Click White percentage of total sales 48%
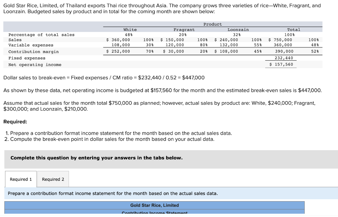Viewport: 338px width, 217px height. tap(129, 35)
